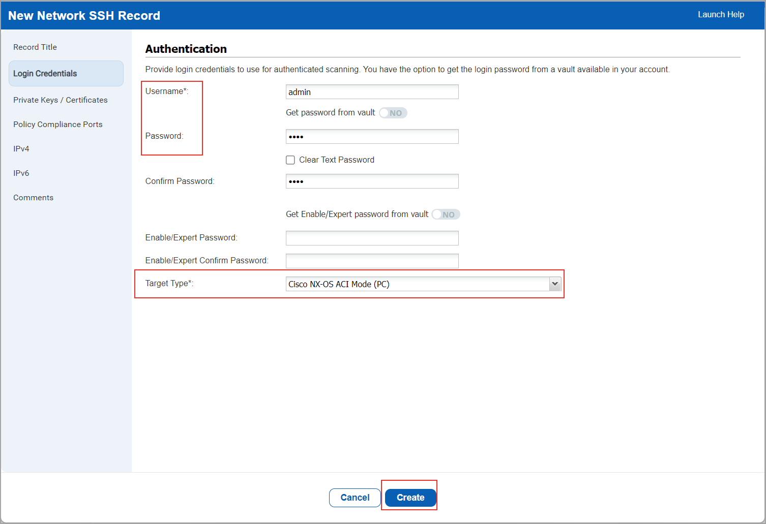This screenshot has width=766, height=524.
Task: Check the Clear Text Password checkbox
Action: point(290,160)
